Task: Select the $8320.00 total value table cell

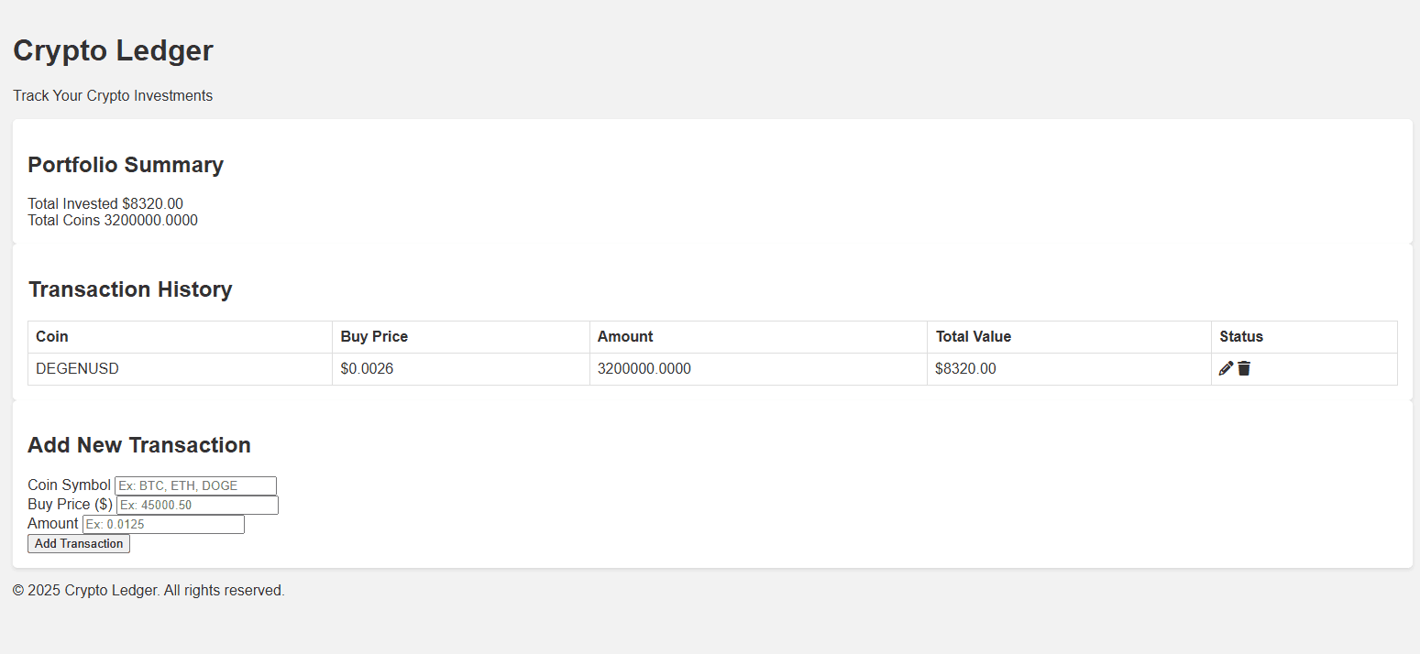Action: pos(1070,369)
